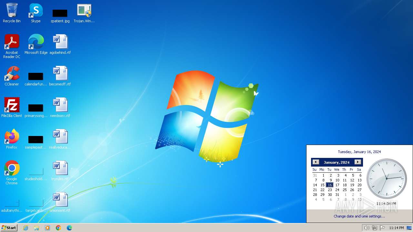Select the tryrules.rtf document
This screenshot has height=232, width=413.
(x=60, y=170)
